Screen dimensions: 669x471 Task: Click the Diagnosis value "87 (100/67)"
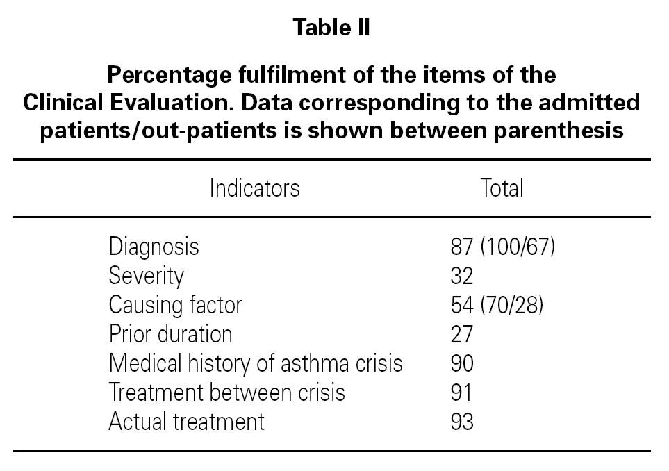(502, 247)
